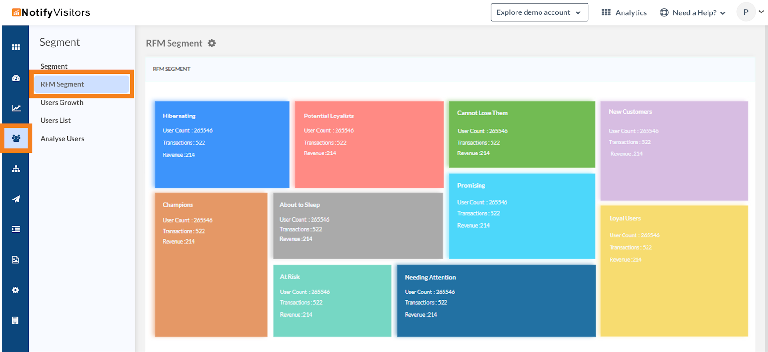Select the blue Hibernating segment tile
Viewport: 768px width, 352px height.
coord(222,144)
